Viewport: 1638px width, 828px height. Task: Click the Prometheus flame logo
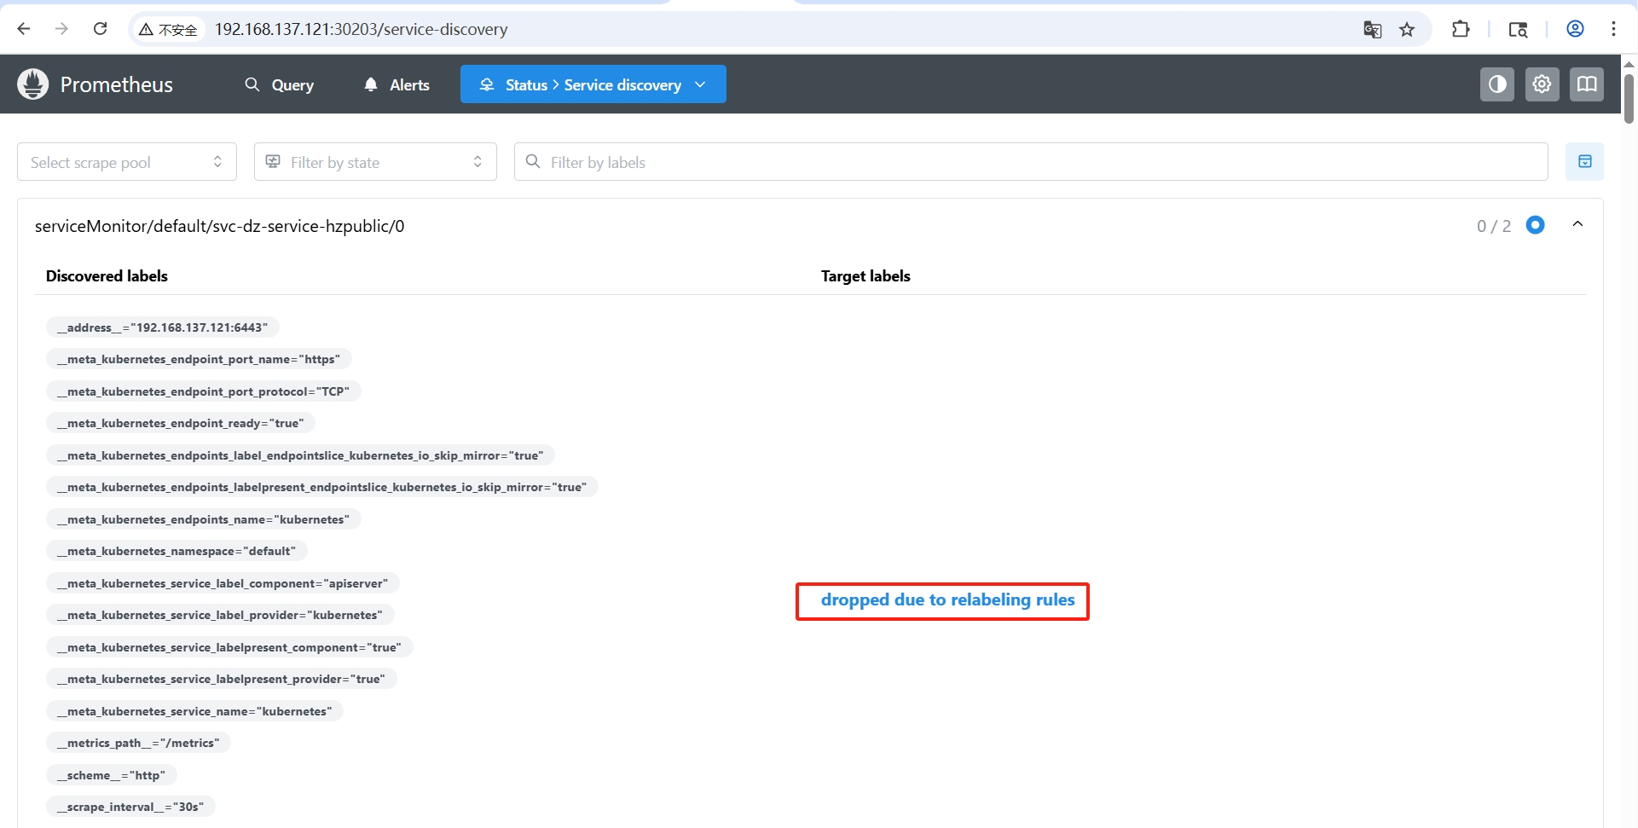click(x=33, y=84)
